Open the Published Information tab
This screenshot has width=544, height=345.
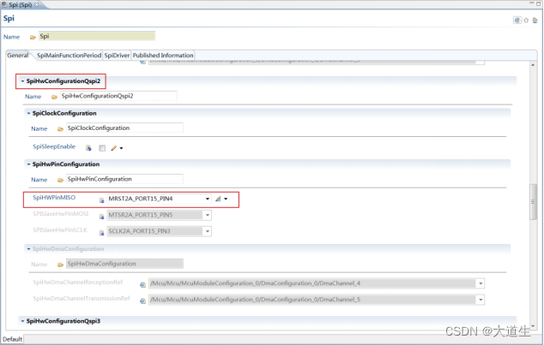tap(163, 56)
